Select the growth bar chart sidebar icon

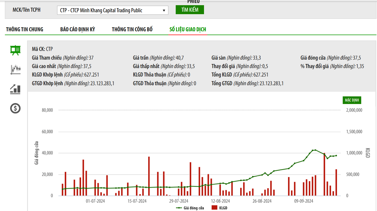tap(15, 89)
